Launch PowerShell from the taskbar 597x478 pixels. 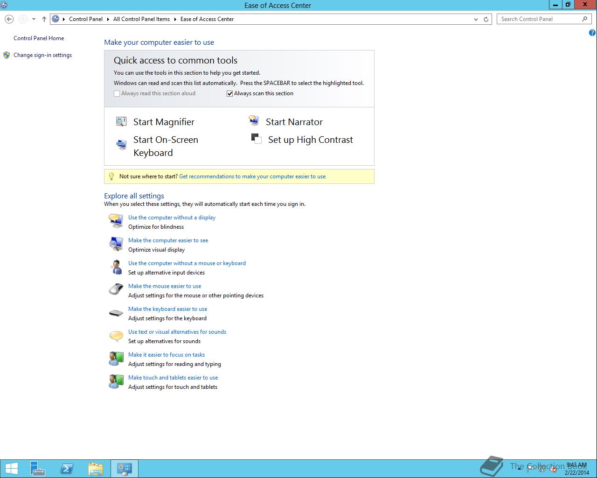pos(67,469)
